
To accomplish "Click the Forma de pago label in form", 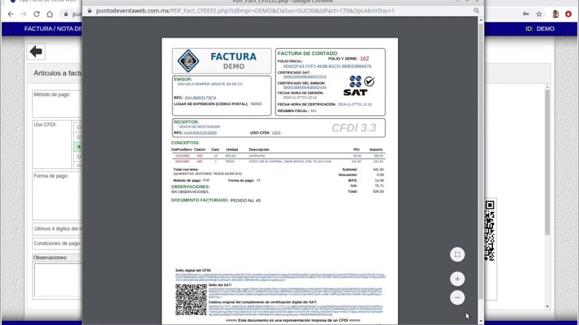I will point(51,176).
